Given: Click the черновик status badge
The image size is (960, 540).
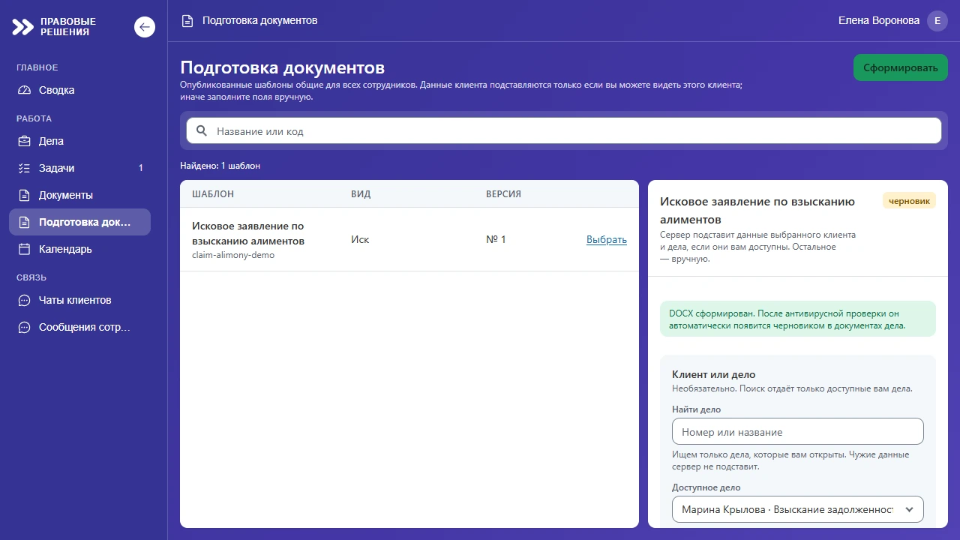Looking at the screenshot, I should 909,201.
